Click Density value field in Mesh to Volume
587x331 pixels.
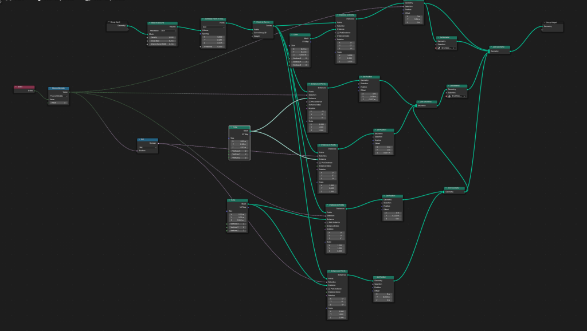coord(163,37)
